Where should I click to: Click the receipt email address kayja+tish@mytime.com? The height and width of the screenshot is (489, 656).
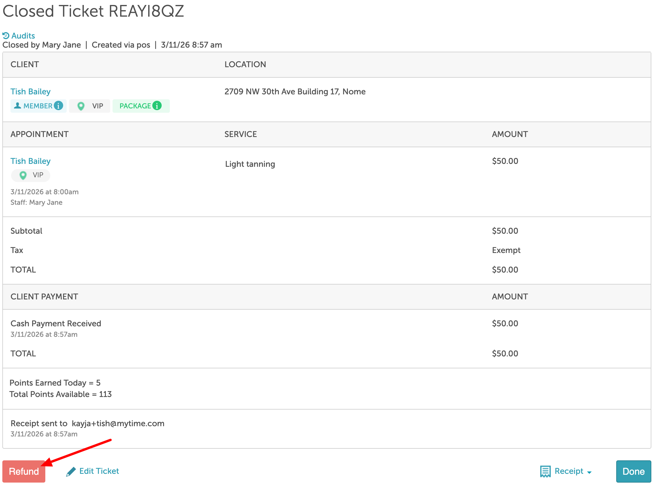[118, 423]
